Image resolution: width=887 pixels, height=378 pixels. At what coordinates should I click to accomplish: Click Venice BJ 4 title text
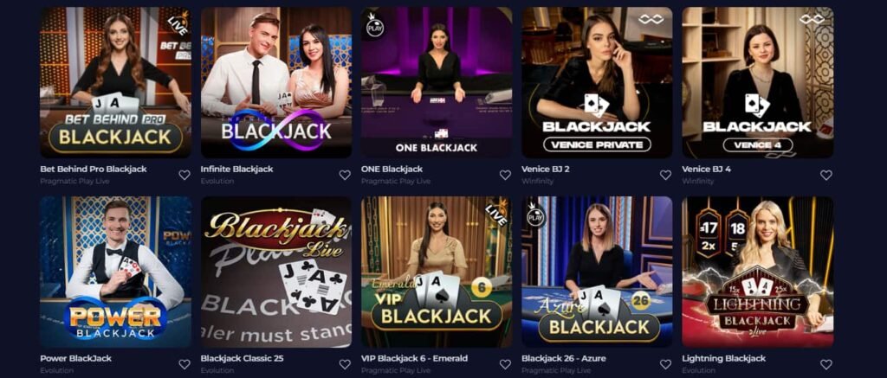[707, 169]
